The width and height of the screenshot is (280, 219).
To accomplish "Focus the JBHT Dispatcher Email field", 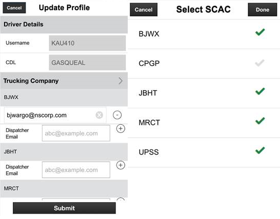I will [76, 170].
